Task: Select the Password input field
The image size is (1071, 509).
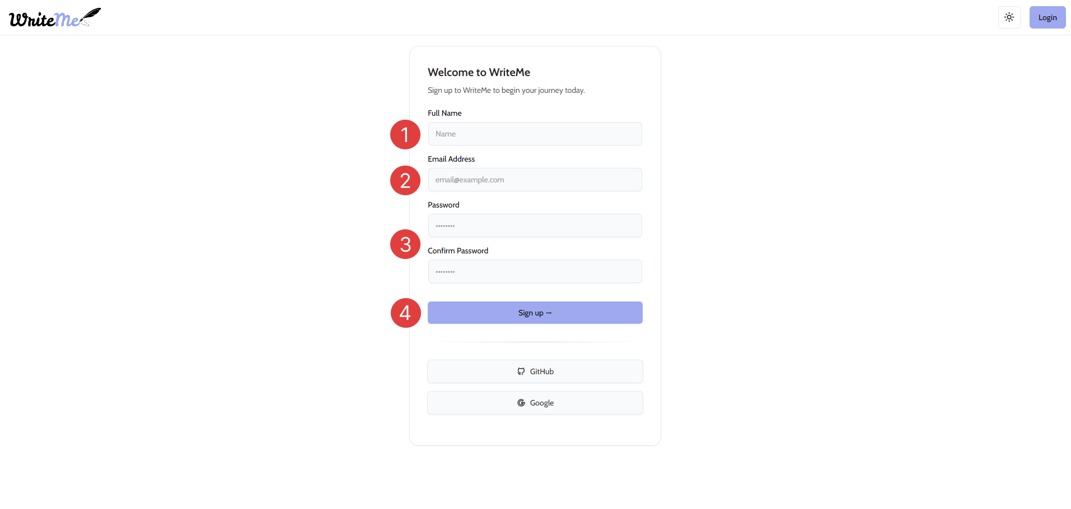Action: click(x=535, y=225)
